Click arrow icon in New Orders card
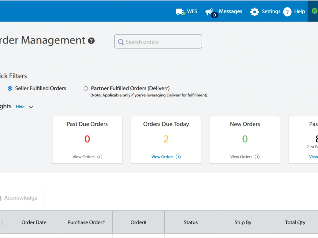The height and width of the screenshot is (238, 318). pyautogui.click(x=257, y=157)
